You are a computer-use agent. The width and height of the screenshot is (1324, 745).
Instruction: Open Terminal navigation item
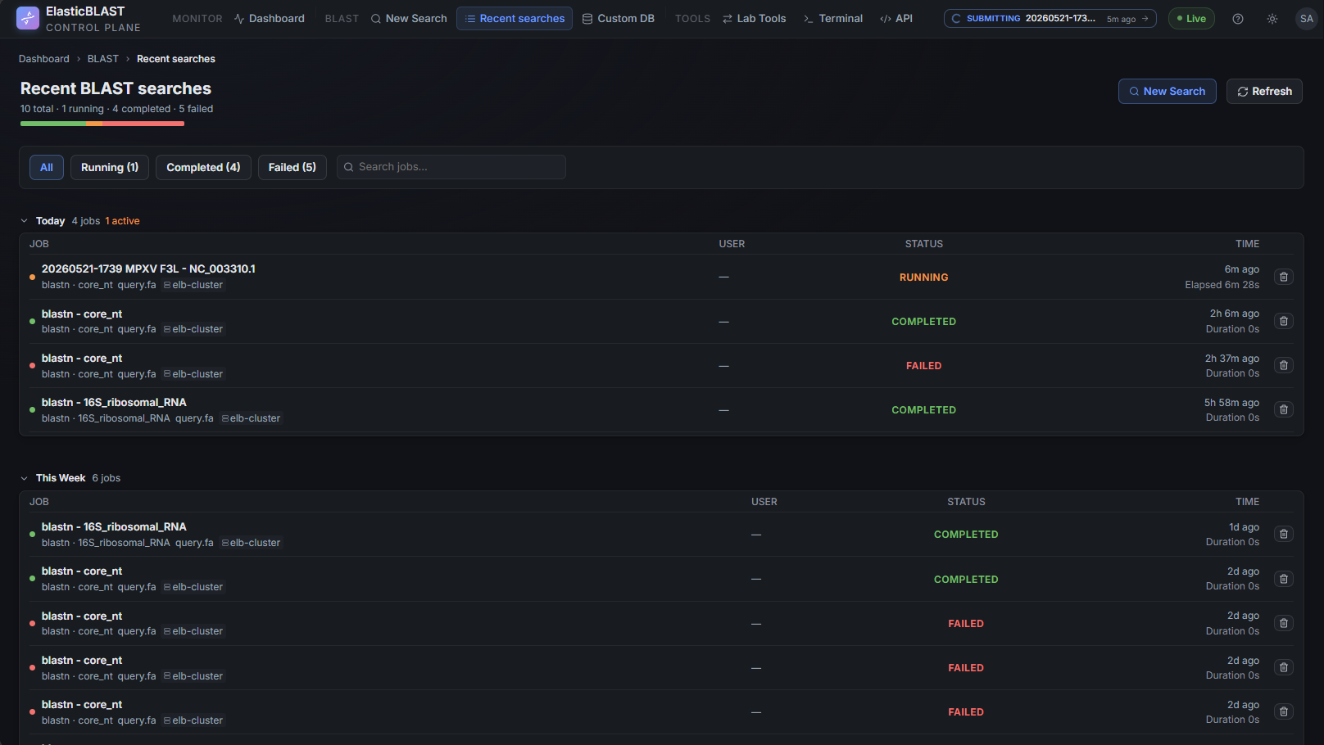832,19
